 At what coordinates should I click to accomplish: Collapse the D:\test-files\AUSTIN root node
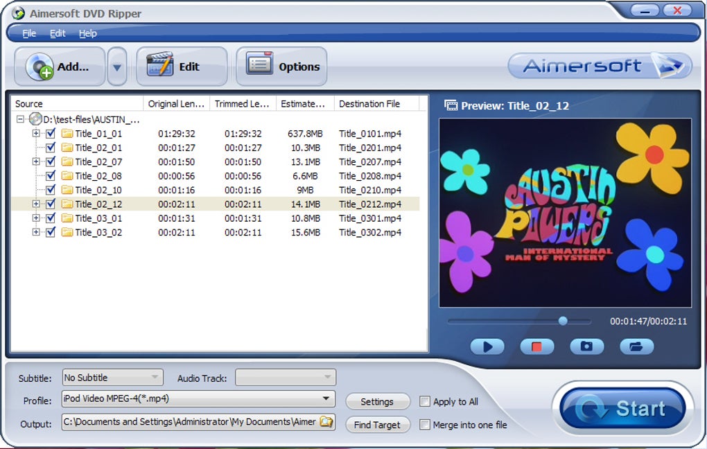pos(20,119)
